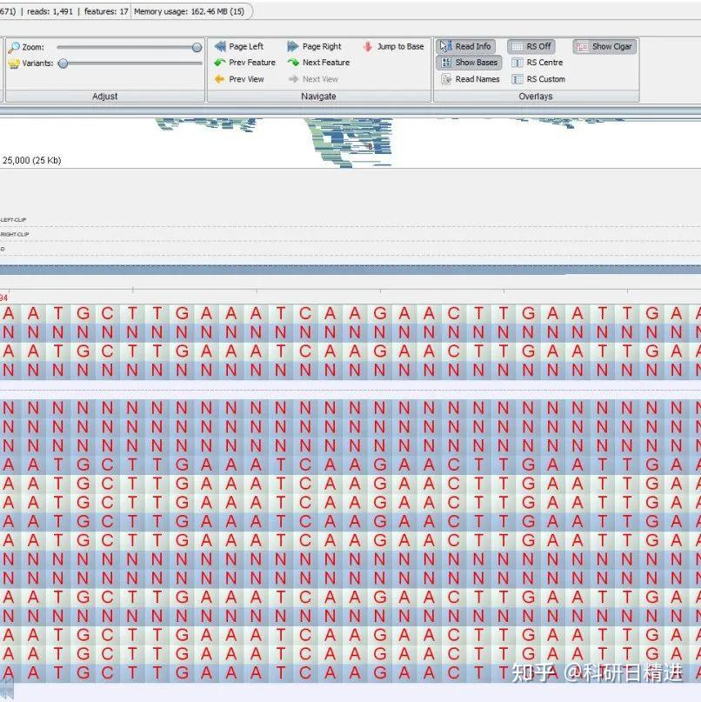This screenshot has height=702, width=701.
Task: Jump to the Next Feature
Action: [318, 63]
